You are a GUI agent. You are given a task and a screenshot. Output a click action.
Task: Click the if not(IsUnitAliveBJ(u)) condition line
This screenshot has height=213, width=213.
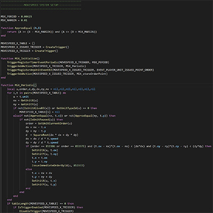pyautogui.click(x=55, y=108)
